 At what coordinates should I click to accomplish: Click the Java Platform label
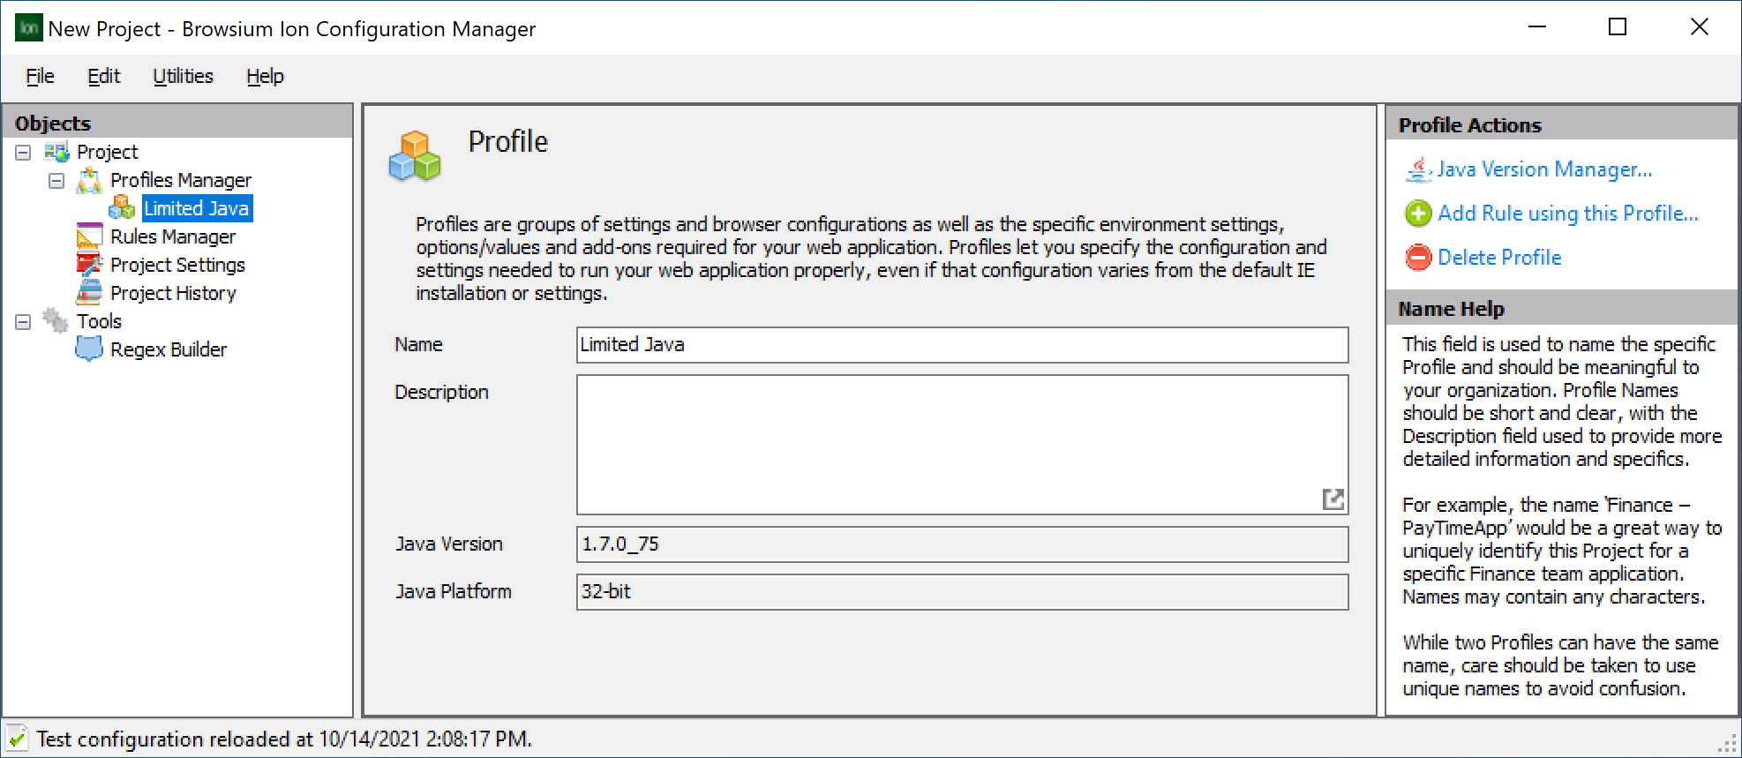coord(454,592)
